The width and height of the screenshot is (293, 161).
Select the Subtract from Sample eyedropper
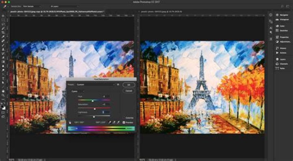pyautogui.click(x=118, y=122)
